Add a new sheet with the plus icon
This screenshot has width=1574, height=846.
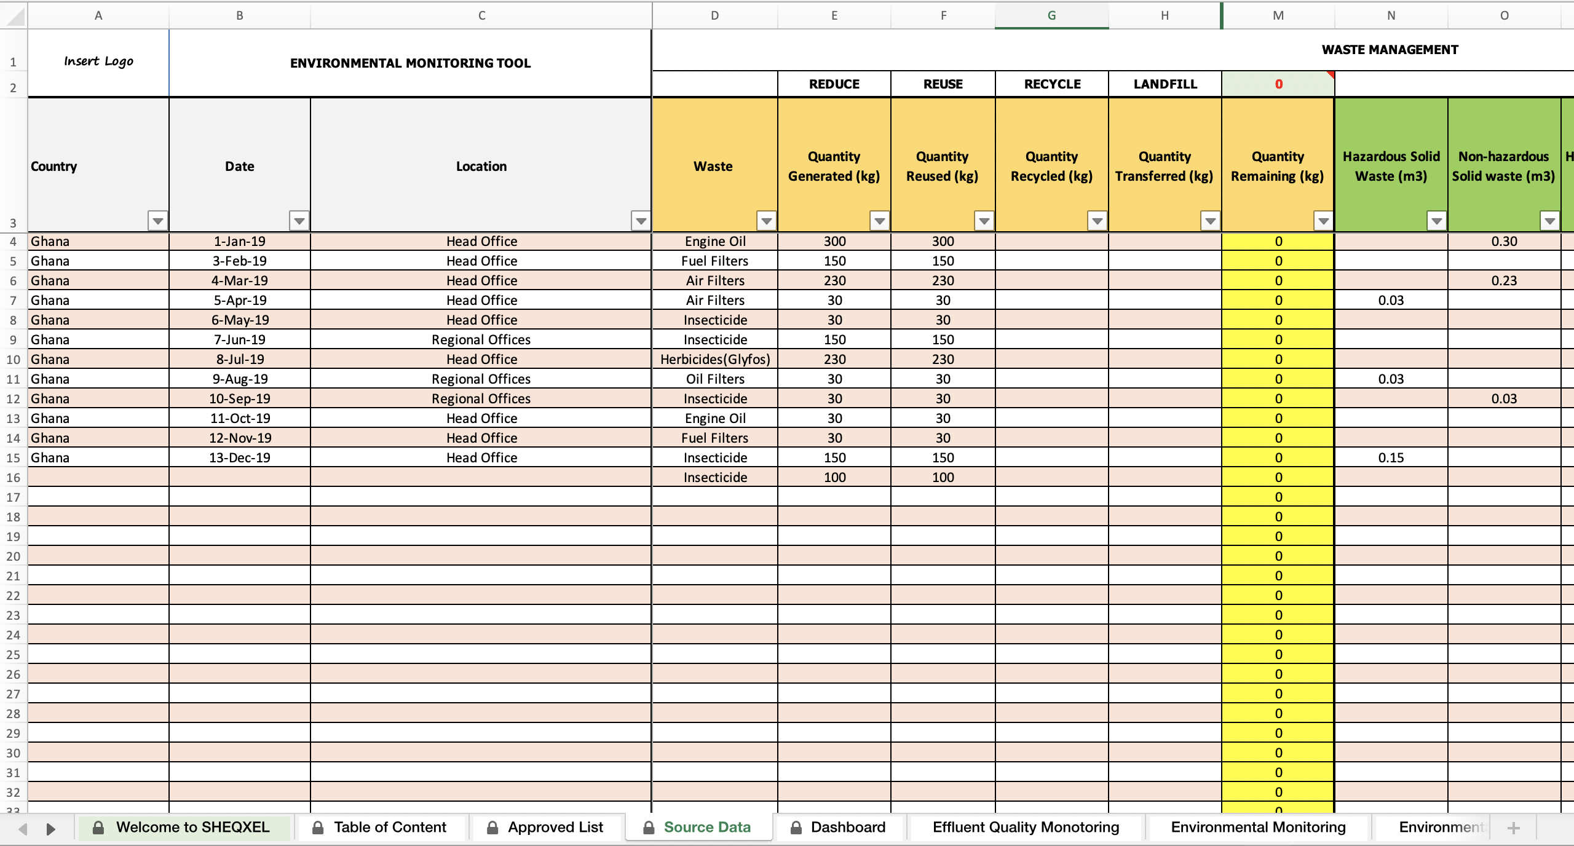pos(1514,828)
